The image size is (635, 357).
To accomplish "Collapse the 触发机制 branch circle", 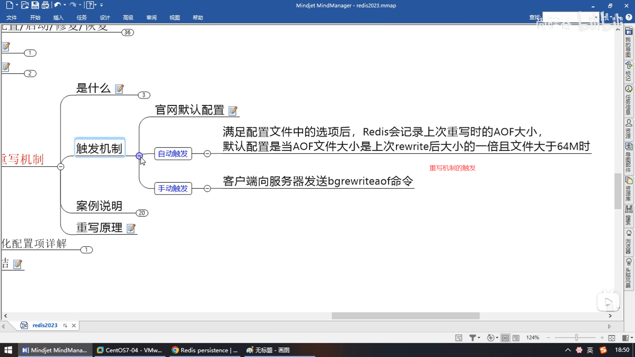I will tap(139, 156).
